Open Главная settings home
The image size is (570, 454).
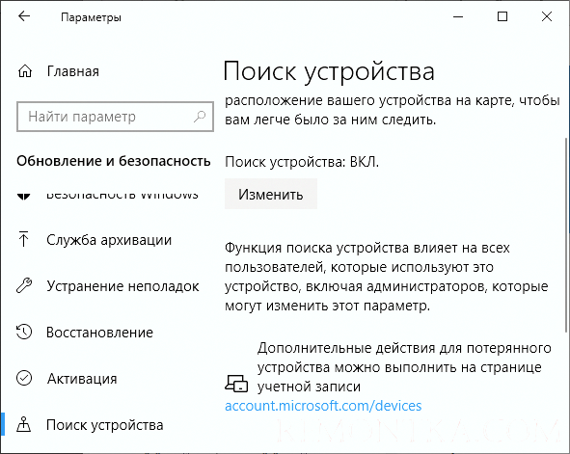pyautogui.click(x=72, y=71)
